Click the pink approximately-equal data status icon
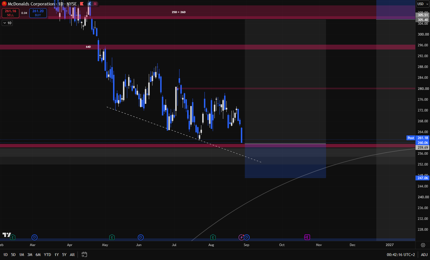 [95, 4]
